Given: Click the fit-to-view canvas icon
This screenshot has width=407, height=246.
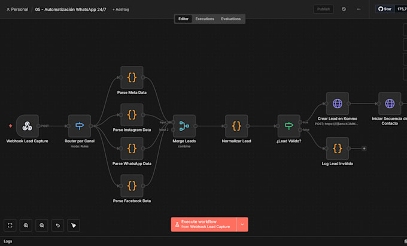Looking at the screenshot, I should 10,225.
